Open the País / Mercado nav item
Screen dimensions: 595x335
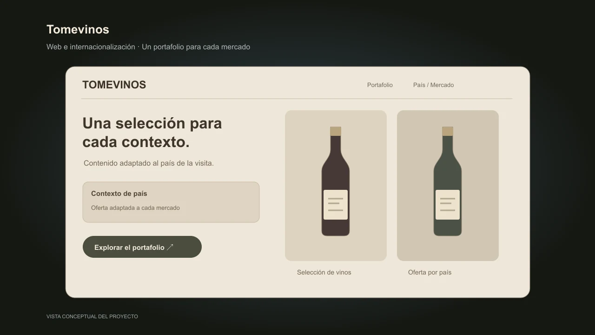pyautogui.click(x=433, y=85)
